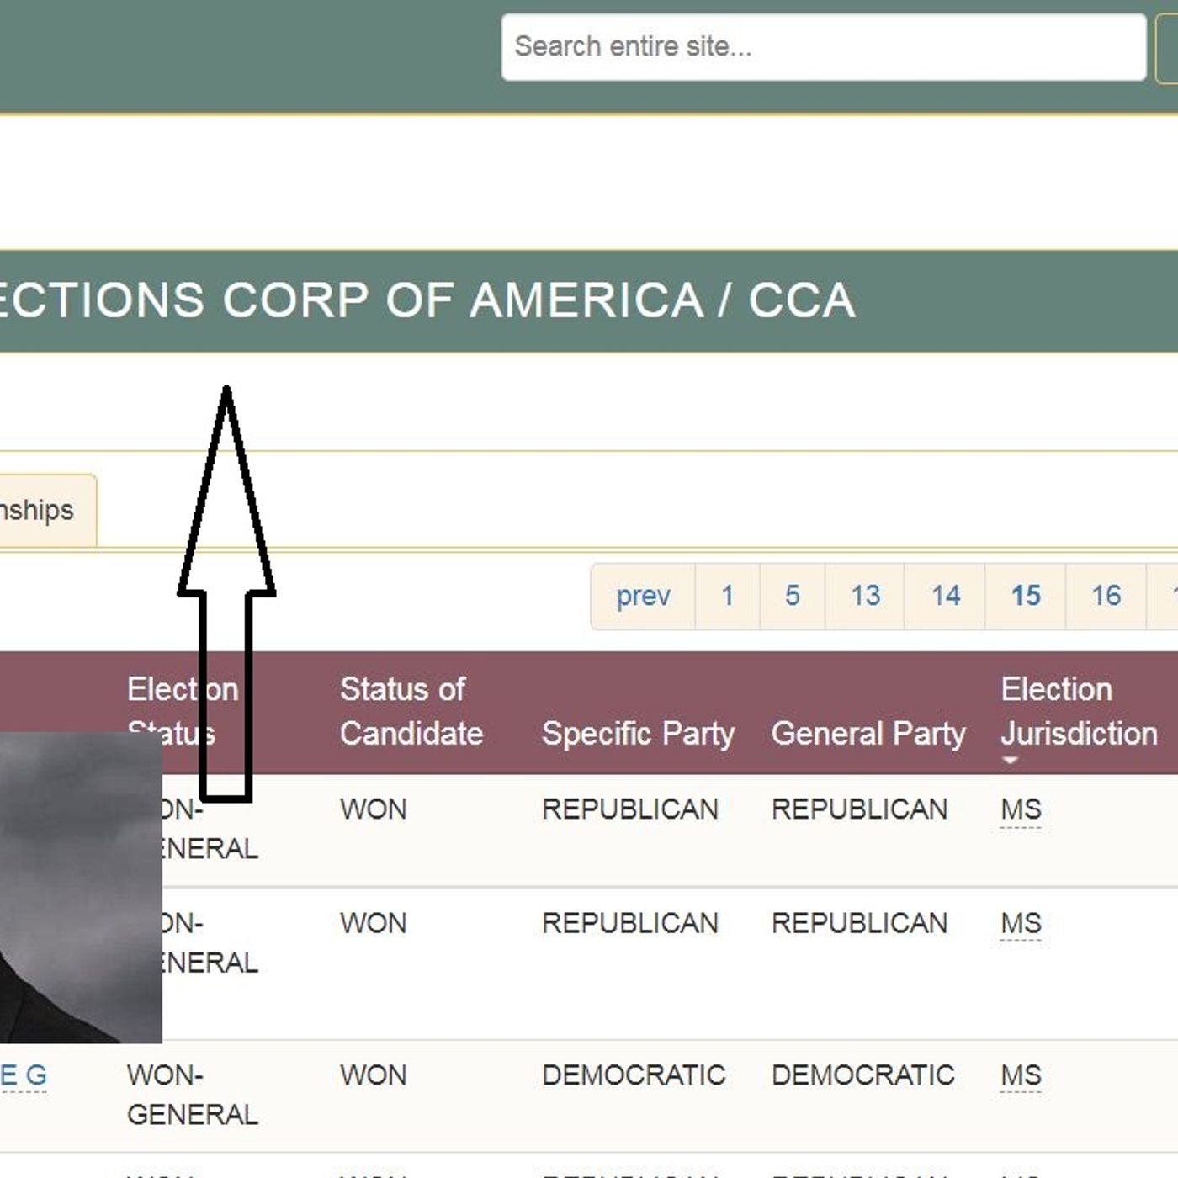Advance to page 16 of results
The width and height of the screenshot is (1178, 1178).
(1106, 596)
